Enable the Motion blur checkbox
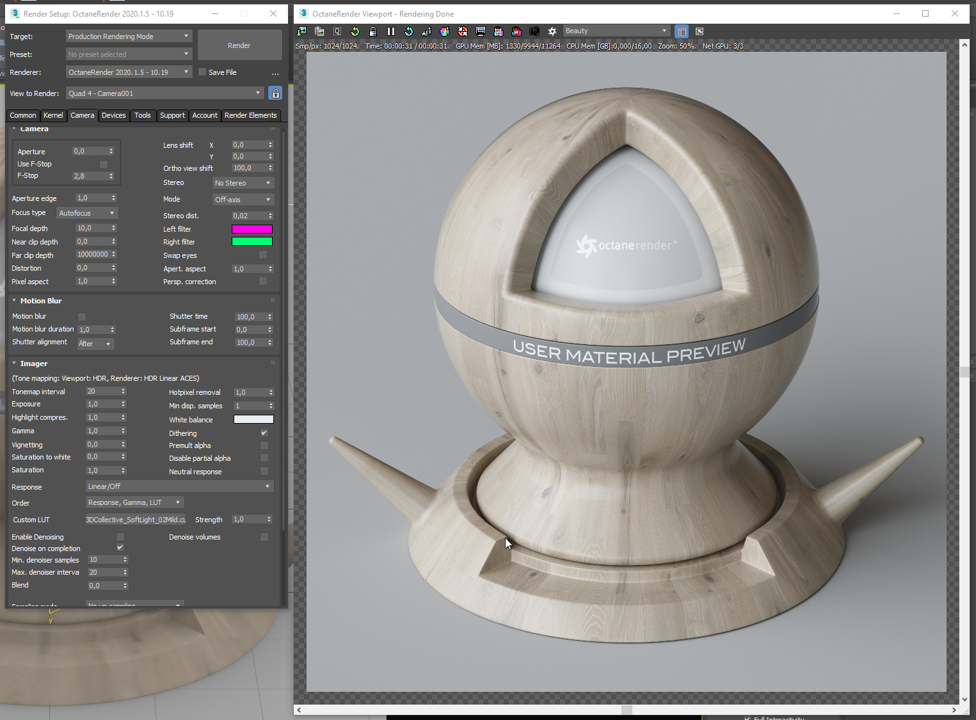Image resolution: width=976 pixels, height=720 pixels. coord(82,316)
